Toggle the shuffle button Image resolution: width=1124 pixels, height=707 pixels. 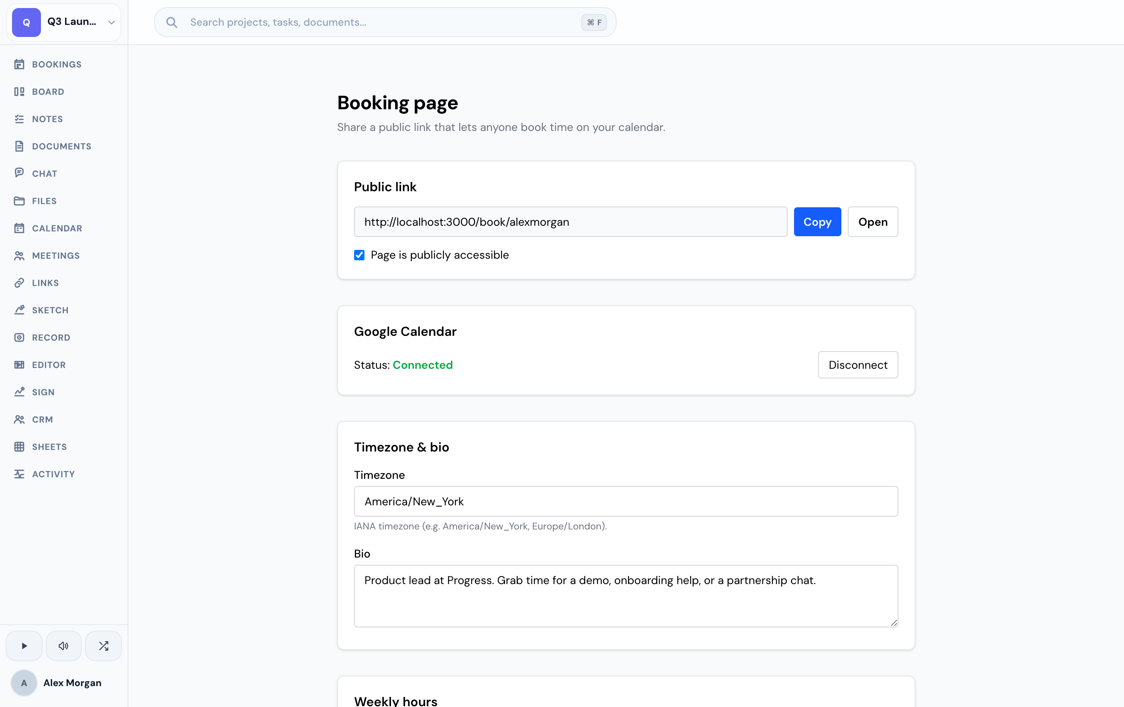pos(104,646)
